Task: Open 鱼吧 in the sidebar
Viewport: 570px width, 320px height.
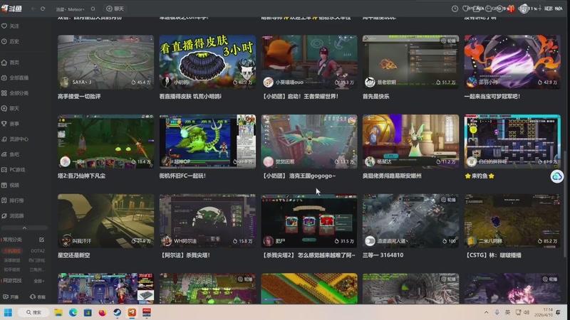Action: [x=10, y=154]
